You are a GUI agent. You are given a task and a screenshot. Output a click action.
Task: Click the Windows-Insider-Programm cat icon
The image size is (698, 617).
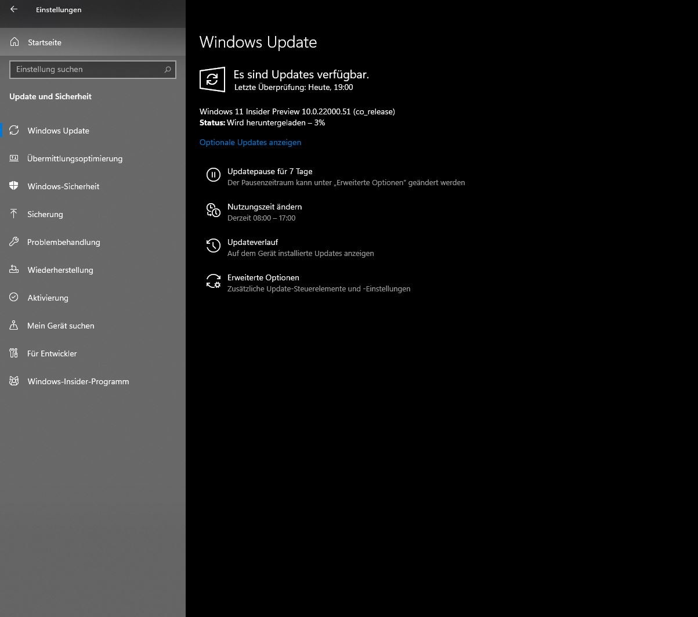coord(15,381)
